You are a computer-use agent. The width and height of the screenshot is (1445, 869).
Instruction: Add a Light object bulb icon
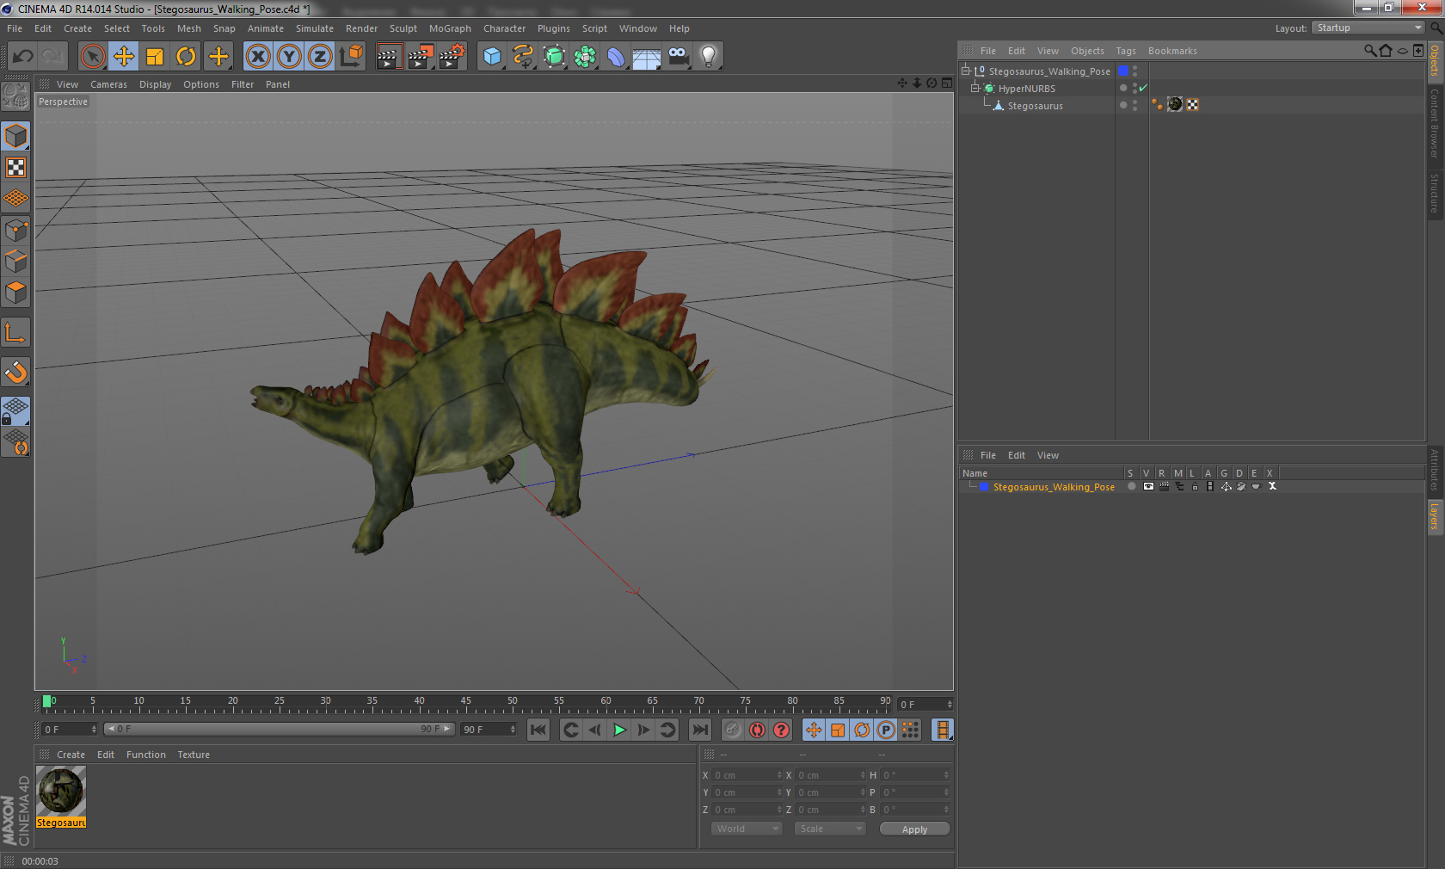click(x=709, y=57)
